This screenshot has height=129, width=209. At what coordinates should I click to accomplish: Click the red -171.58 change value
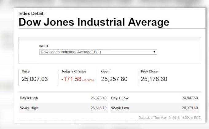click(x=71, y=79)
